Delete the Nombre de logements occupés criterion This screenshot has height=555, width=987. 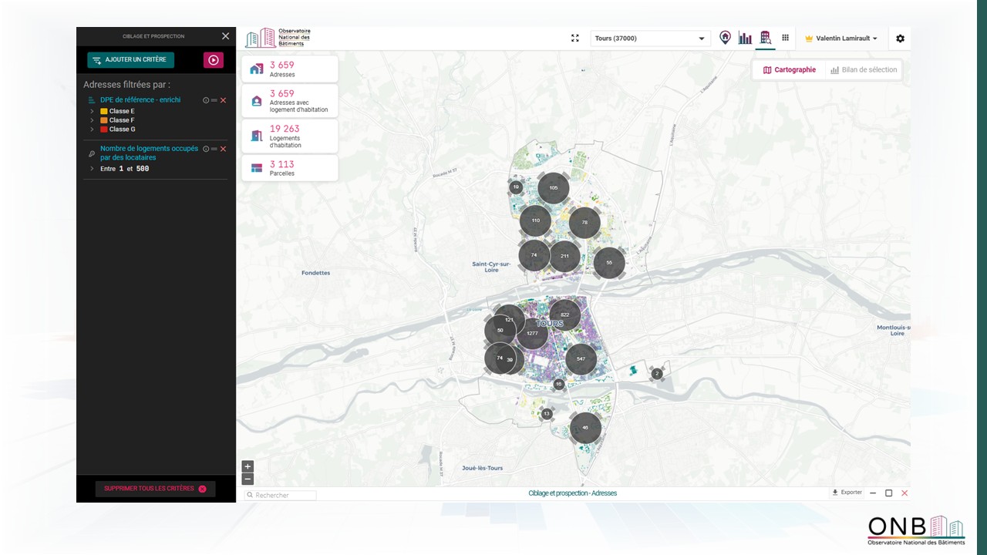tap(224, 149)
